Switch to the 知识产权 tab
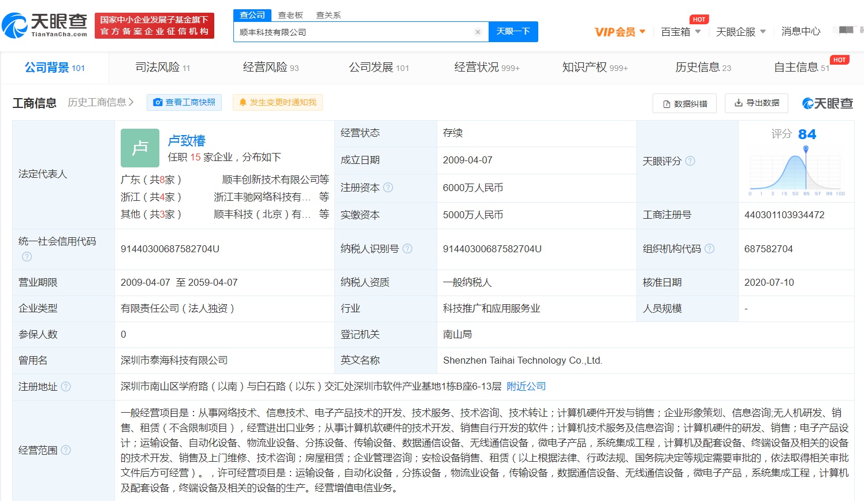Image resolution: width=864 pixels, height=501 pixels. [x=595, y=68]
